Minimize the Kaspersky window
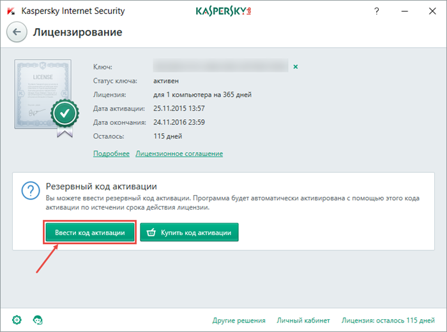 point(404,11)
